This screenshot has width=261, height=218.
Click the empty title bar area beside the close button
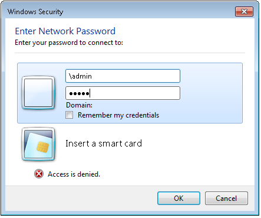tap(149, 12)
